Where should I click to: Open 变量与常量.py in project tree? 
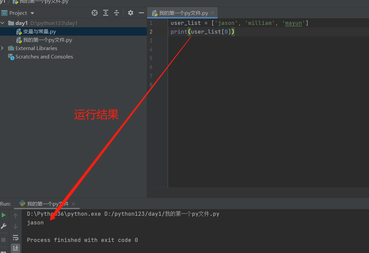39,32
